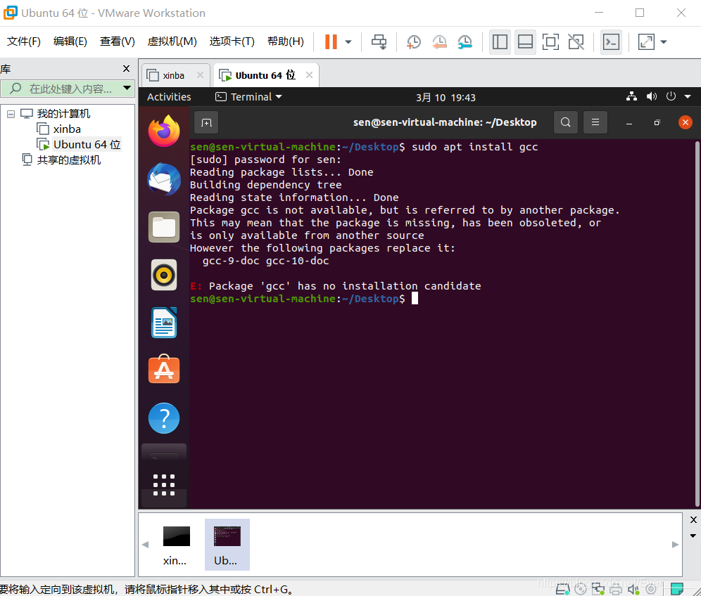Search in the terminal
Screen dimensions: 701x596
click(566, 122)
